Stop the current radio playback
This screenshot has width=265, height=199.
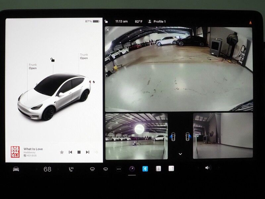79,152
